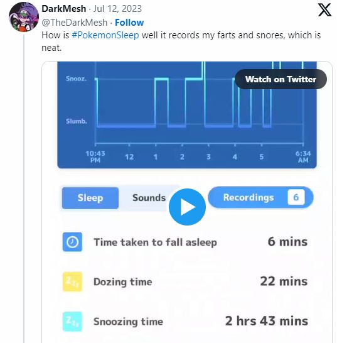Click the clock icon beside fall asleep time
Screen dimensions: 337x343
[x=72, y=242]
